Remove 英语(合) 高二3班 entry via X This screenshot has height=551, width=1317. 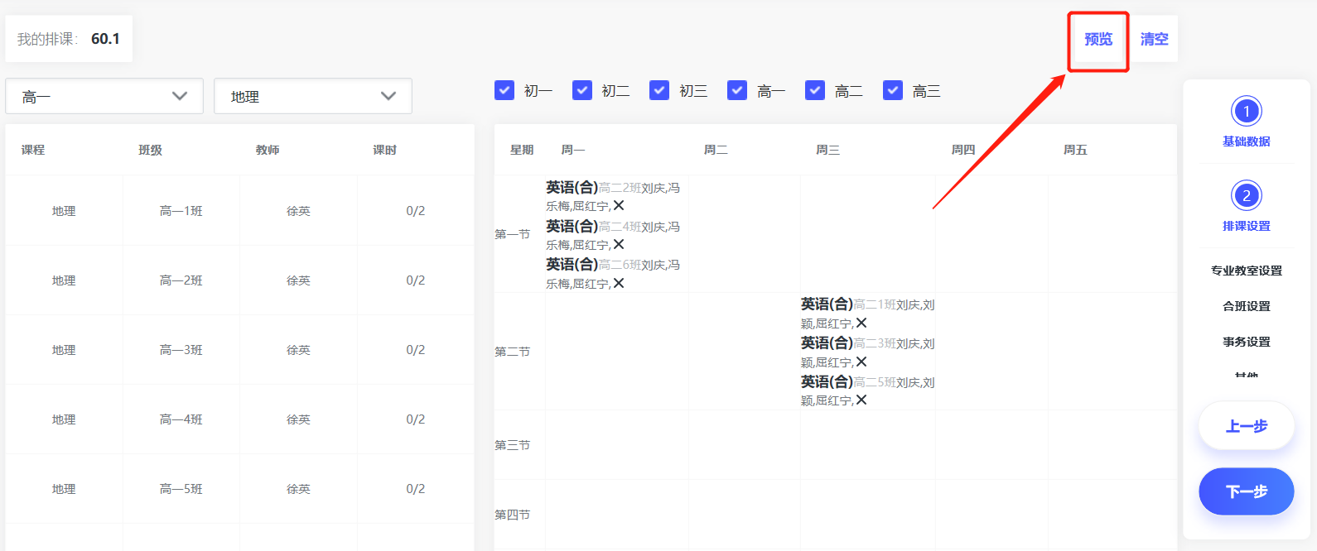pyautogui.click(x=861, y=362)
